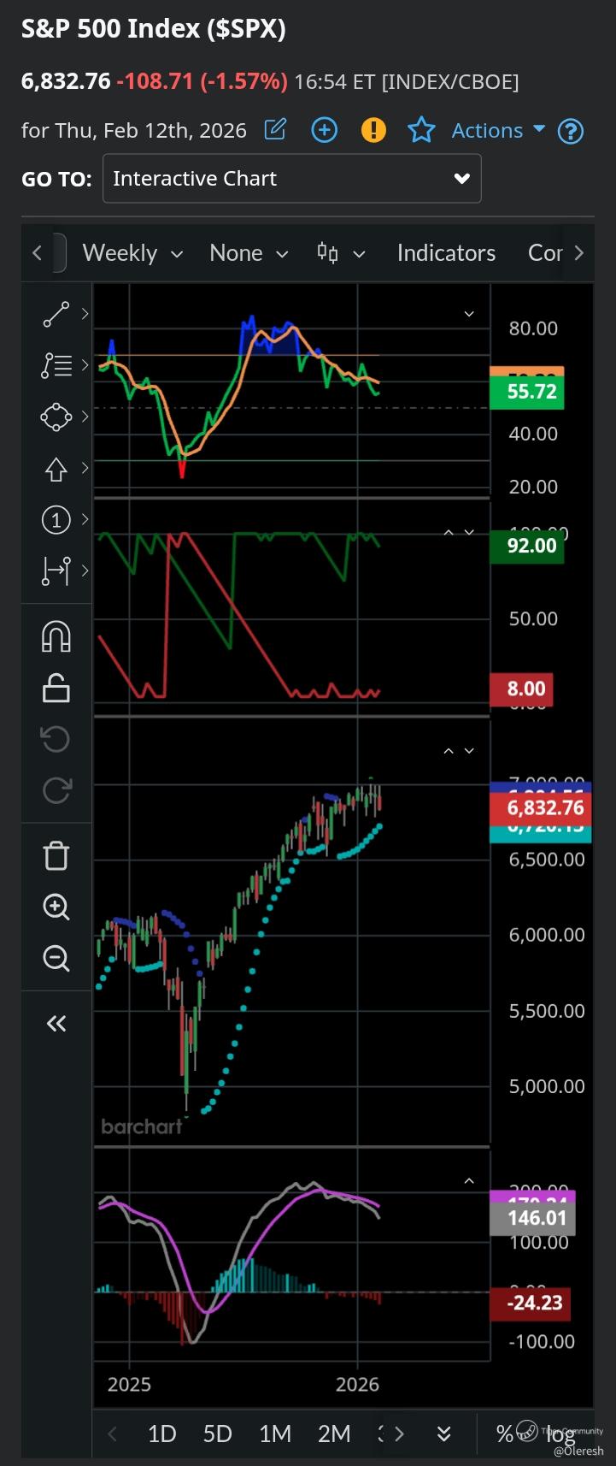616x1466 pixels.
Task: Open the Weekly period dropdown
Action: point(132,253)
